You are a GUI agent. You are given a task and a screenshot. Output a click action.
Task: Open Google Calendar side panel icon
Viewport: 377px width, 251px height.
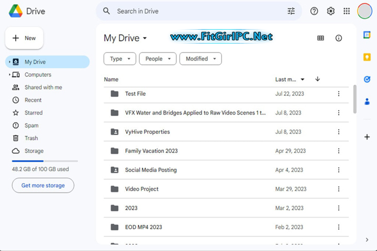click(x=367, y=35)
